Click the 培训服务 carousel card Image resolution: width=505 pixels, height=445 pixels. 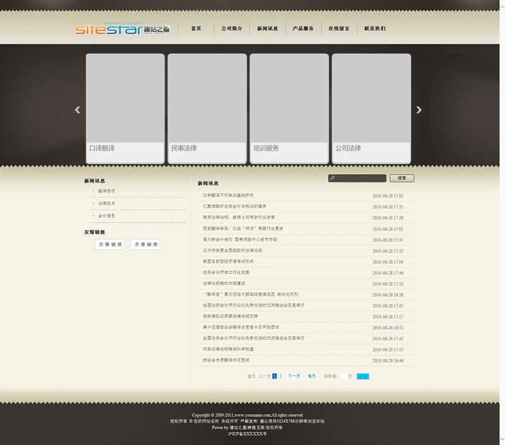tap(289, 109)
